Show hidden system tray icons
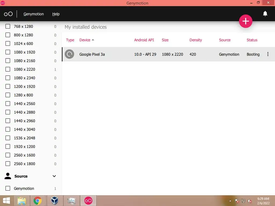The height and width of the screenshot is (206, 275). pyautogui.click(x=230, y=201)
